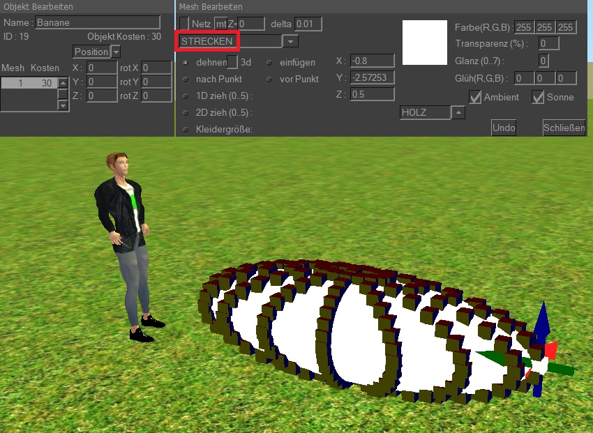Click the mt button next to Netz
The width and height of the screenshot is (593, 433).
coord(220,24)
